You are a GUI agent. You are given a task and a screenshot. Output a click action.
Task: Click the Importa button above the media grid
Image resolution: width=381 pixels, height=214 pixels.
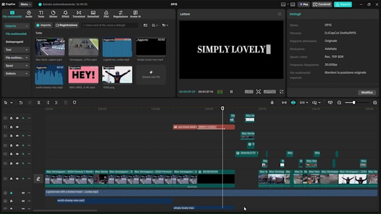[44, 25]
